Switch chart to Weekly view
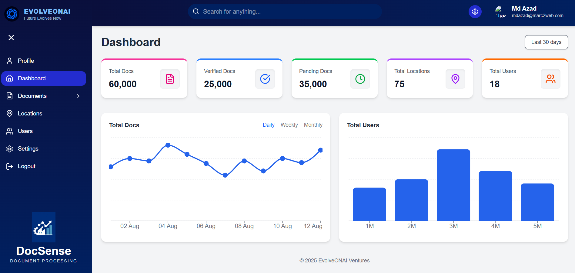Image resolution: width=575 pixels, height=273 pixels. coord(289,125)
